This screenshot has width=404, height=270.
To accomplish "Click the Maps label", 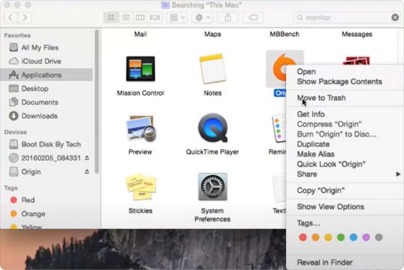I will (x=213, y=34).
